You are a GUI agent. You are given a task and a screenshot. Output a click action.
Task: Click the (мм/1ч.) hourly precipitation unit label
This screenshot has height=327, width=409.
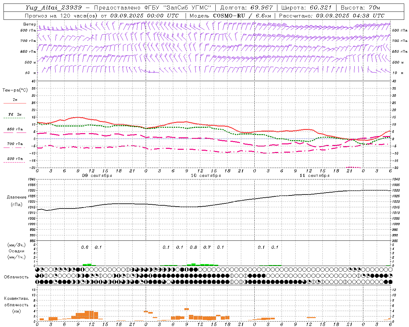pyautogui.click(x=17, y=257)
